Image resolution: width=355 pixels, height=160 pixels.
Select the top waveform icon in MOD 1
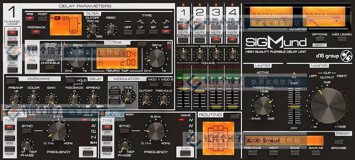click(93, 120)
